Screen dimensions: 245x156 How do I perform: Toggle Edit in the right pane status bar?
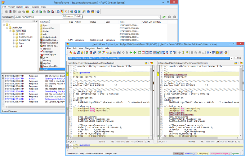point(217,142)
